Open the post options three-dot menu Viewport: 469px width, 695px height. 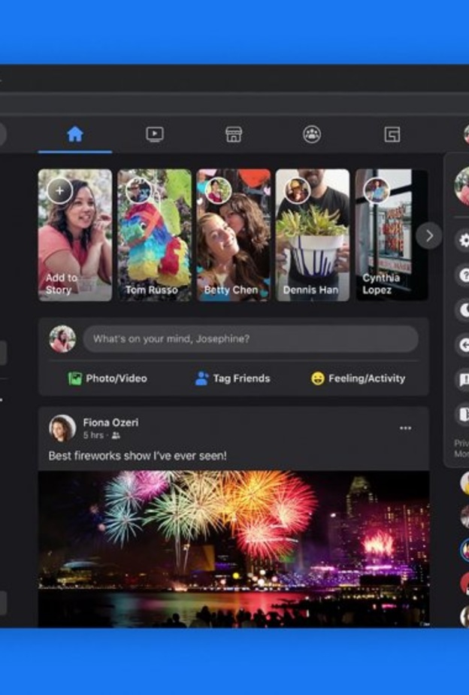(x=406, y=428)
